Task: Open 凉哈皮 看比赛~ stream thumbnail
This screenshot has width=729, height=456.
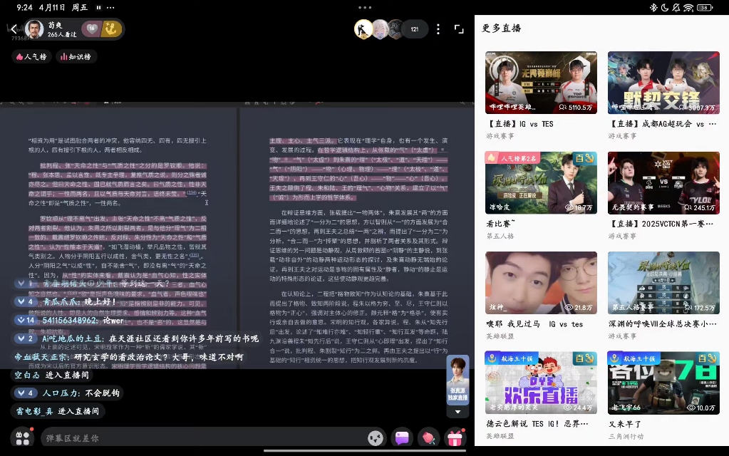Action: click(541, 182)
